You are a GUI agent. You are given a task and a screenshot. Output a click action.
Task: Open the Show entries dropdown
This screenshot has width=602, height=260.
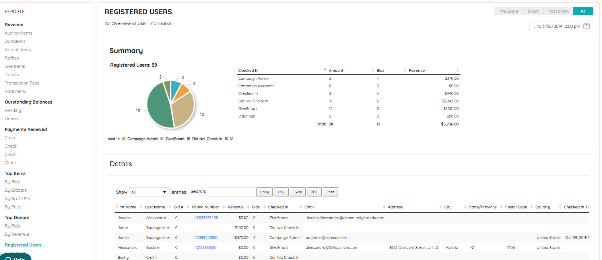click(x=150, y=192)
